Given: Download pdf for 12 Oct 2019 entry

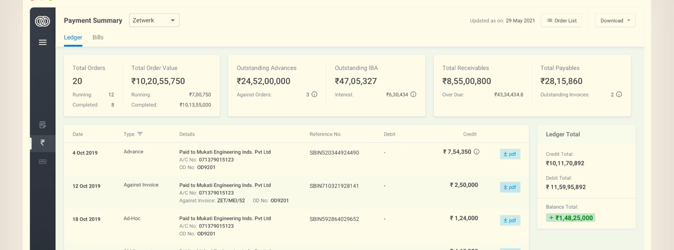Looking at the screenshot, I should coord(510,187).
